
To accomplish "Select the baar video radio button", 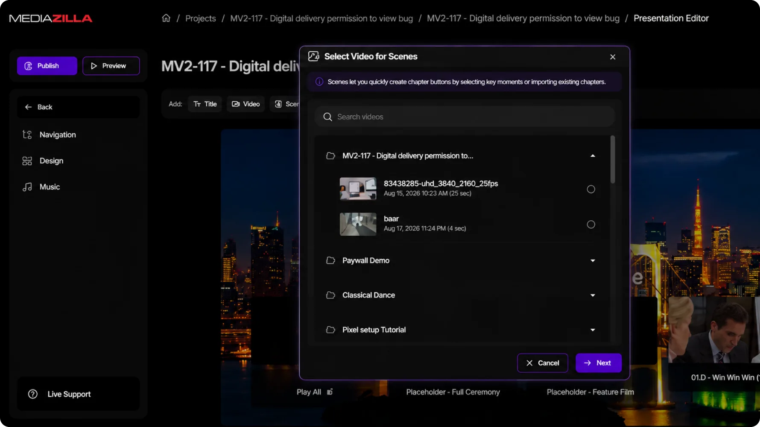I will tap(591, 225).
